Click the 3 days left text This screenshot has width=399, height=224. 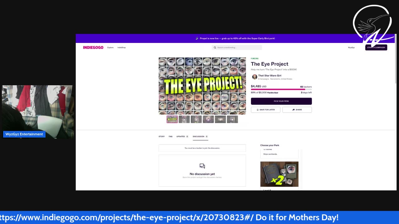(306, 92)
